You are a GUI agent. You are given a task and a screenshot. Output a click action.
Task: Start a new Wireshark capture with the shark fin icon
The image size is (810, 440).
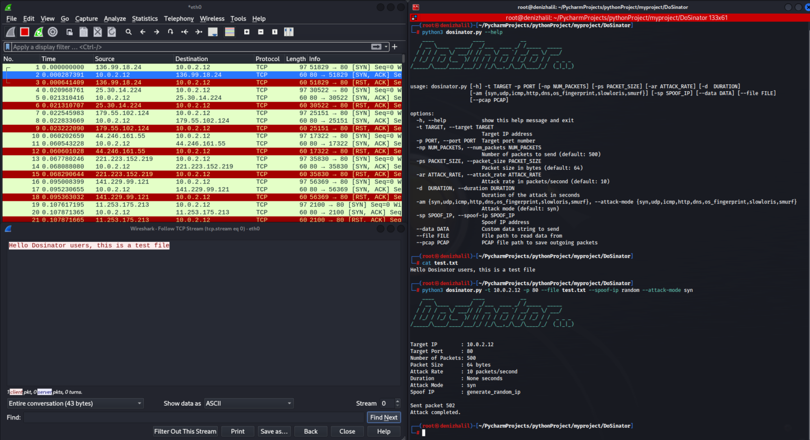(x=11, y=32)
